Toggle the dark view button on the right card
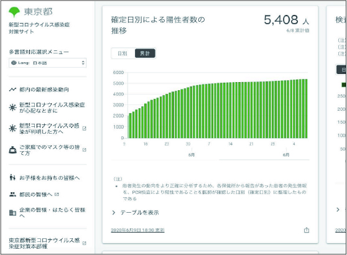 pos(341,70)
